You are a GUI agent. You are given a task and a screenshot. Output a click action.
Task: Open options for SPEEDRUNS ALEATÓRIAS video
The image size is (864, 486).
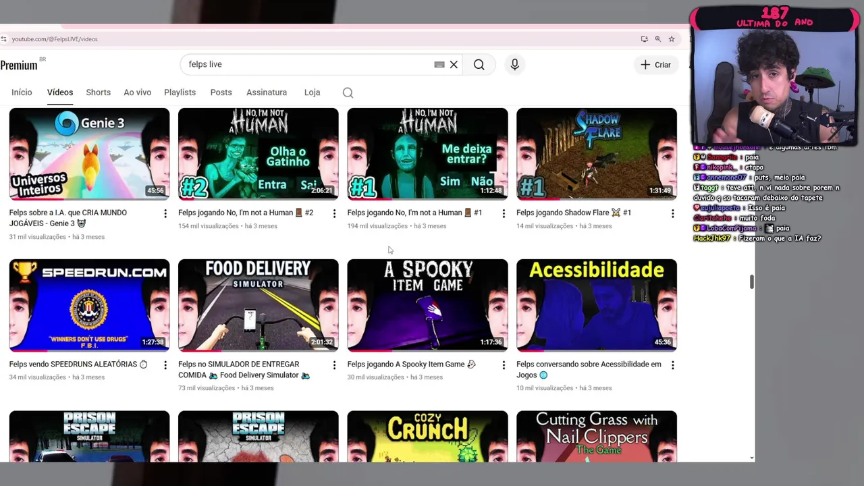click(x=165, y=365)
